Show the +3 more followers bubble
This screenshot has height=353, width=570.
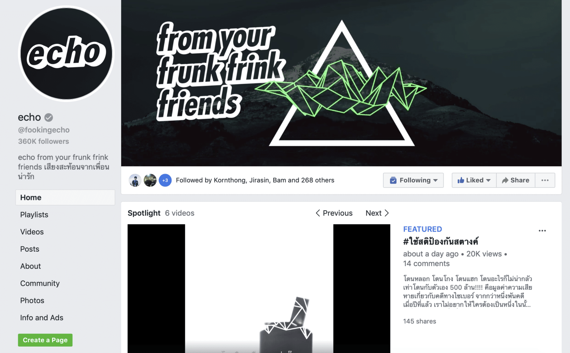tap(165, 180)
